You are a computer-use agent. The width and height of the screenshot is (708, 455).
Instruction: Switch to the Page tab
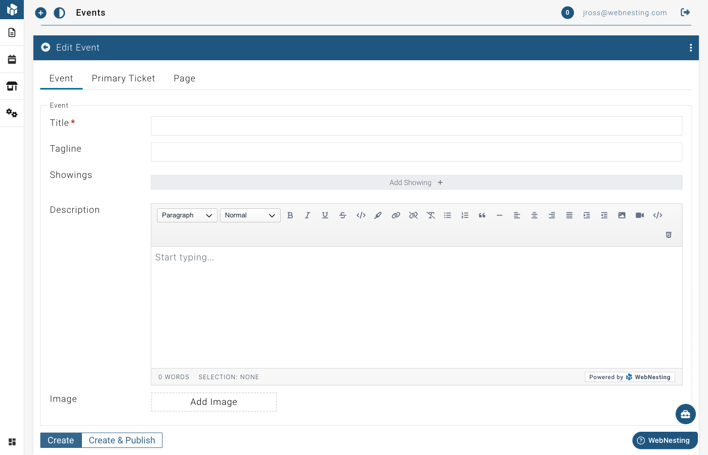[x=184, y=78]
